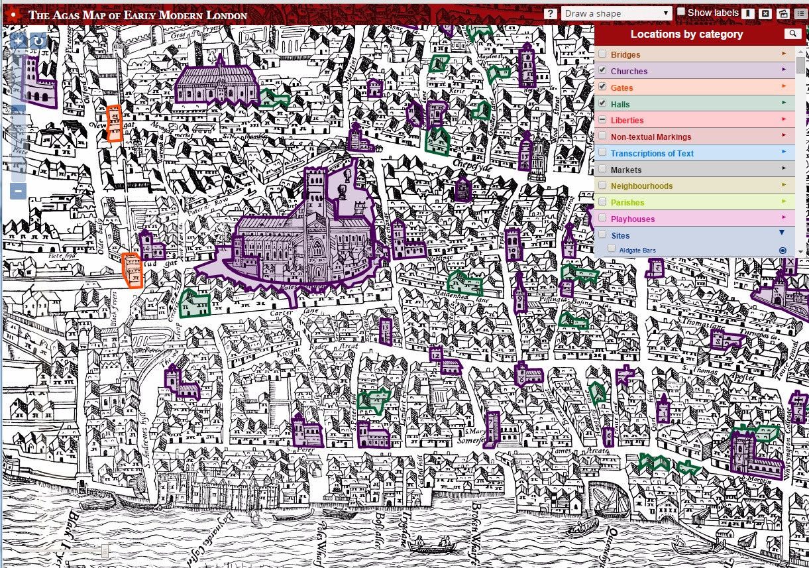
Task: Click the locations panel scroll-up arrow
Action: click(x=800, y=50)
